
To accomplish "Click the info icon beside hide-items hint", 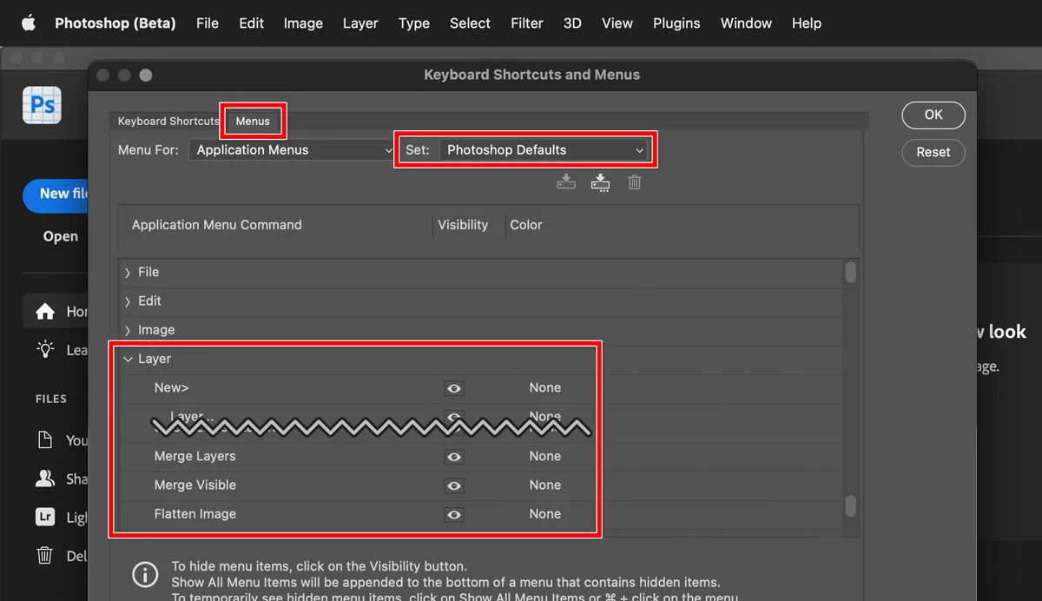I will pyautogui.click(x=145, y=574).
